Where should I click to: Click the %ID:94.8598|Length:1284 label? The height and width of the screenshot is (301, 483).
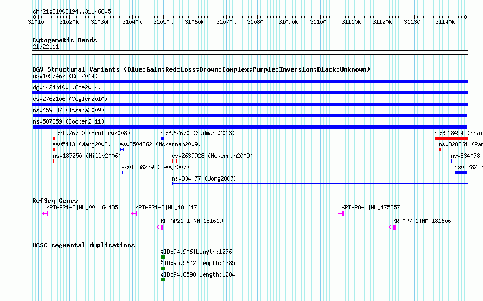pyautogui.click(x=198, y=274)
